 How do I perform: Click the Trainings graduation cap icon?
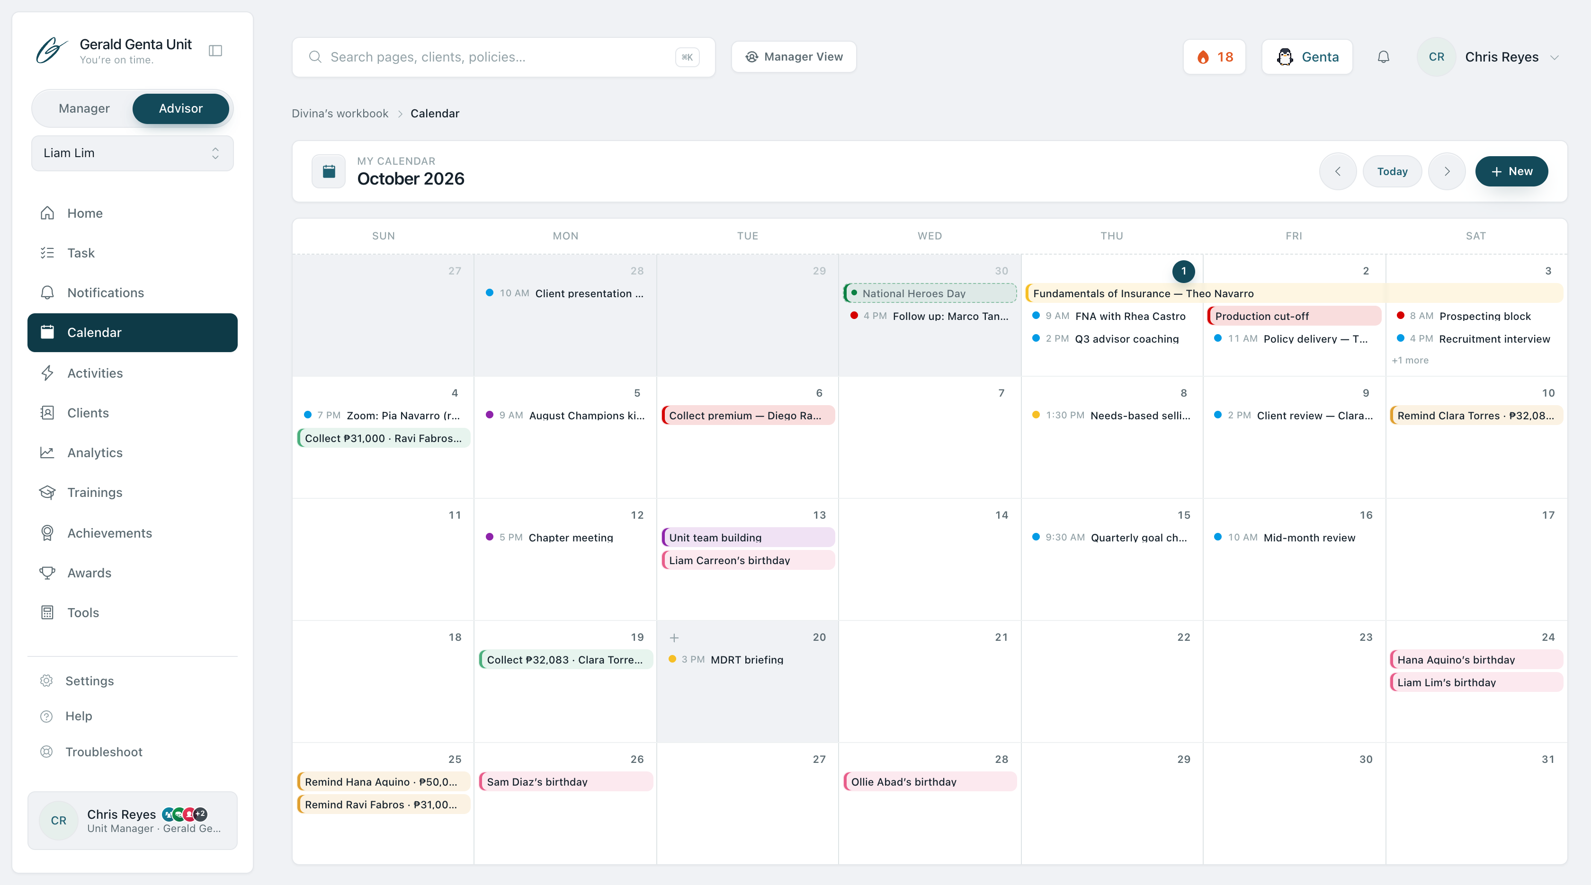point(47,493)
